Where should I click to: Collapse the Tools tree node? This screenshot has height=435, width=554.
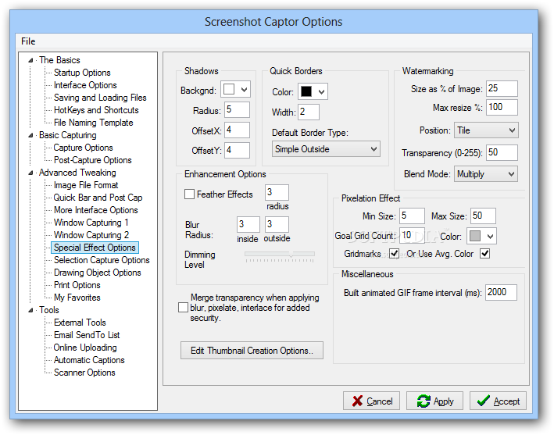(x=30, y=310)
